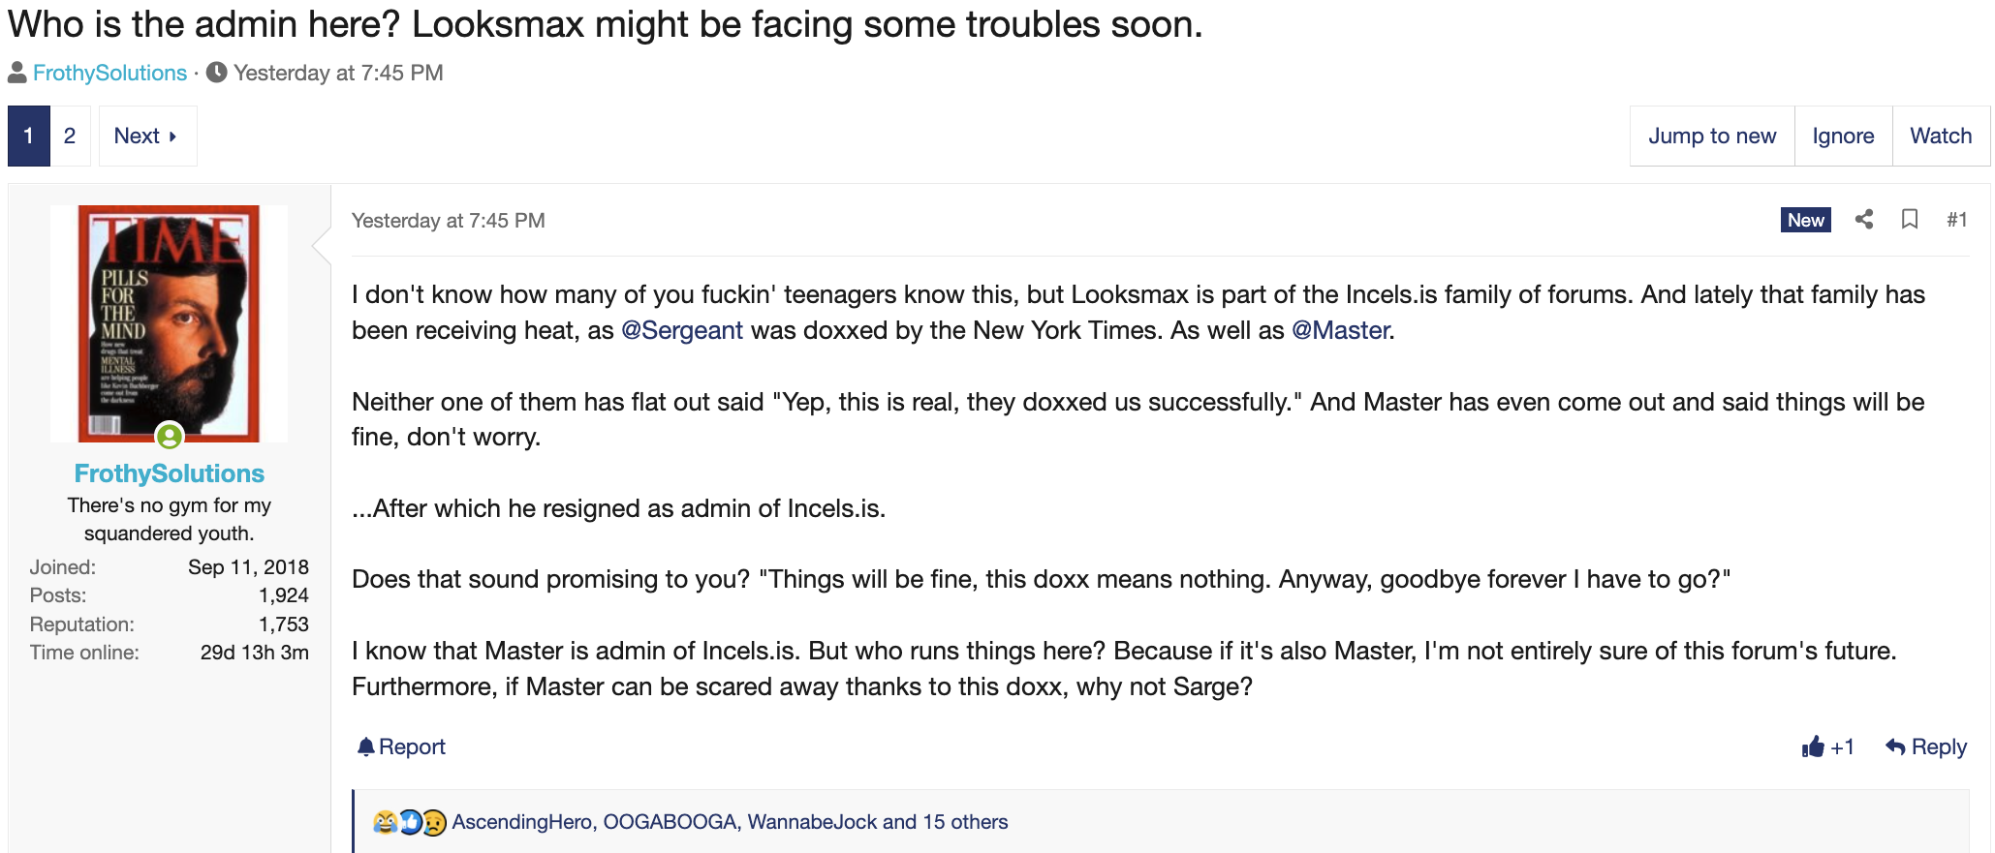
Task: Bookmark the post using the bookmark icon
Action: click(1910, 220)
